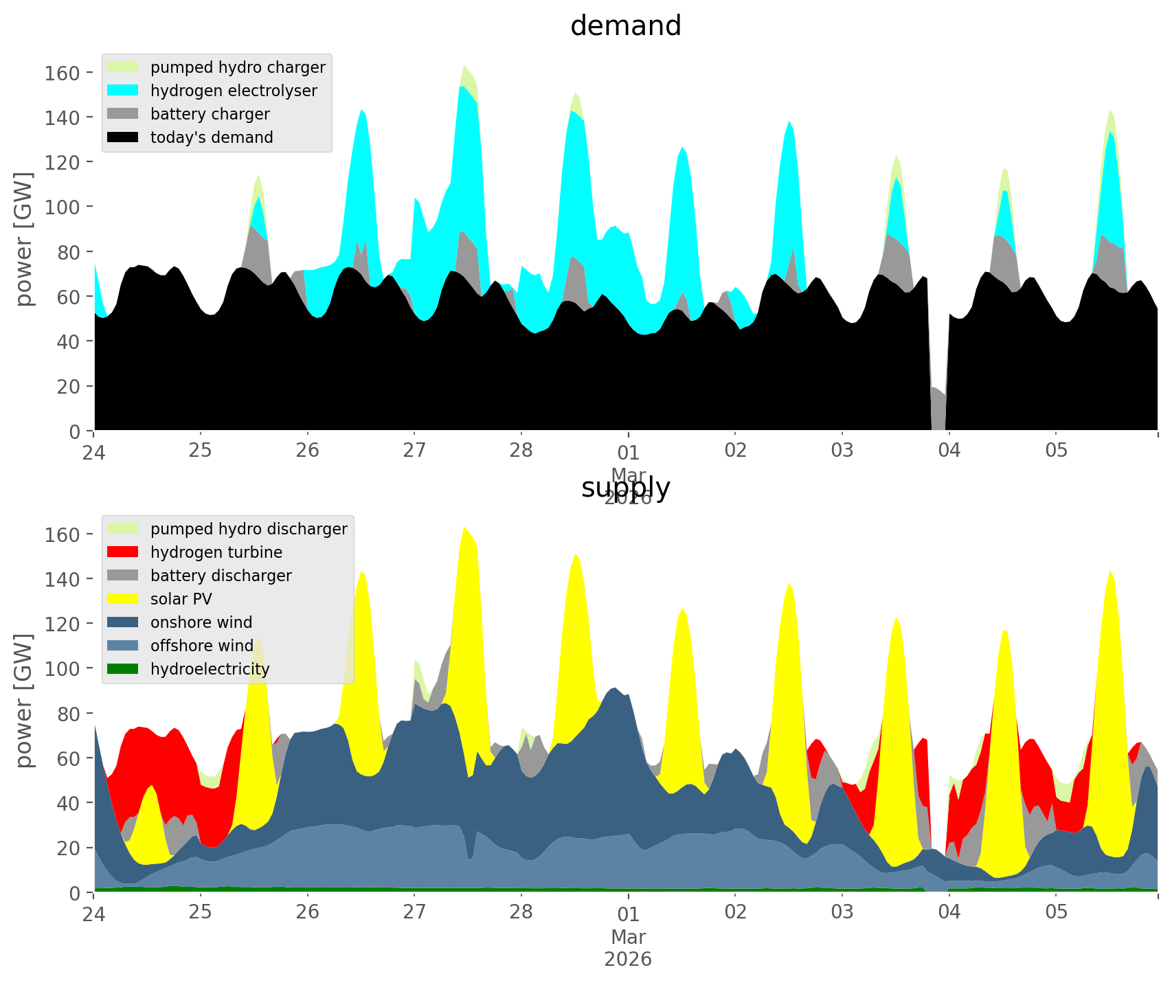This screenshot has width=1172, height=983.
Task: Click the Mar 2026 label below supply chart
Action: (628, 948)
